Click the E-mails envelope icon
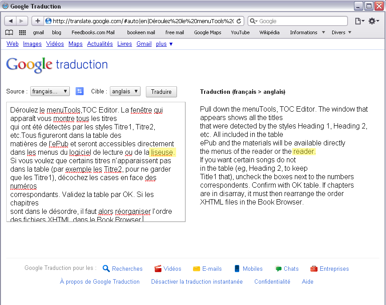The width and height of the screenshot is (386, 305). (197, 269)
